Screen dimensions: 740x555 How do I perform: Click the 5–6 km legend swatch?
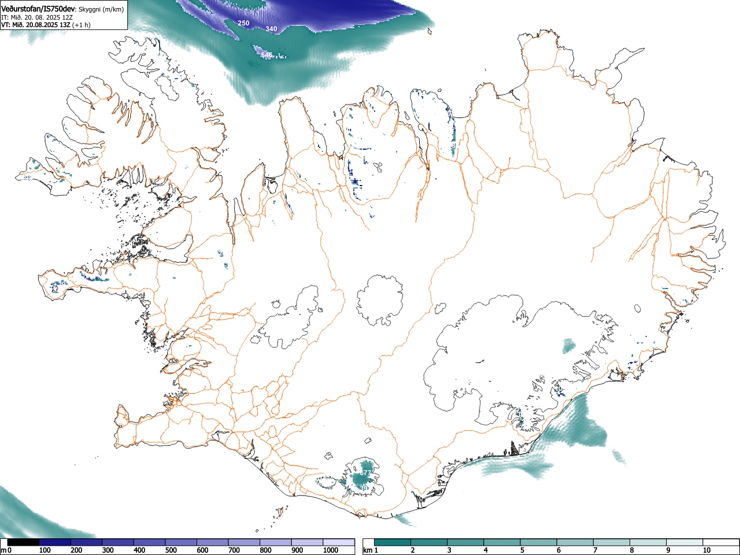[539, 542]
